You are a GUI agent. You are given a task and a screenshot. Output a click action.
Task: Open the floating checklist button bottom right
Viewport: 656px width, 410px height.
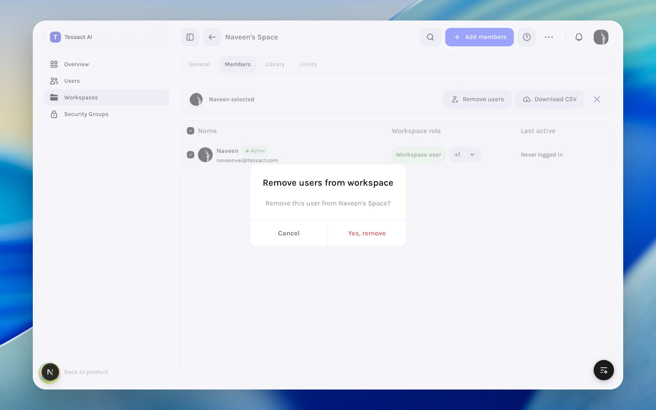604,370
